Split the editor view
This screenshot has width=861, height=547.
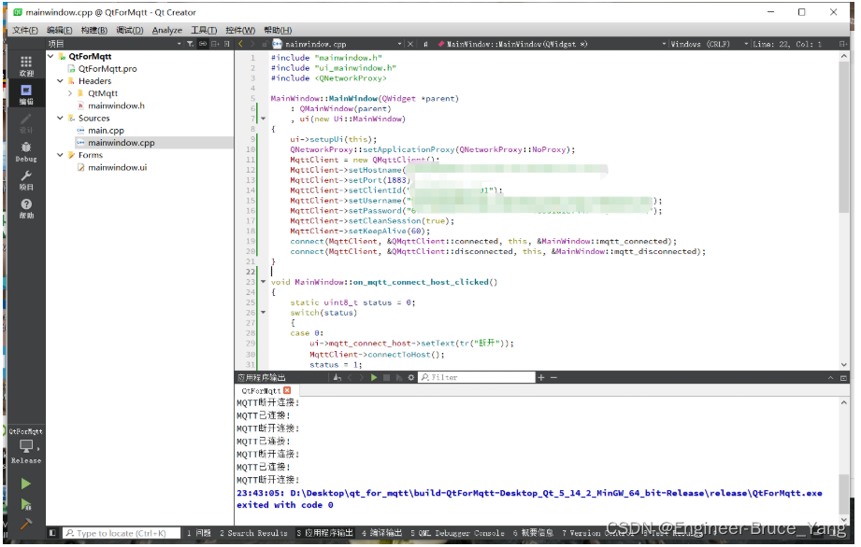click(x=843, y=44)
